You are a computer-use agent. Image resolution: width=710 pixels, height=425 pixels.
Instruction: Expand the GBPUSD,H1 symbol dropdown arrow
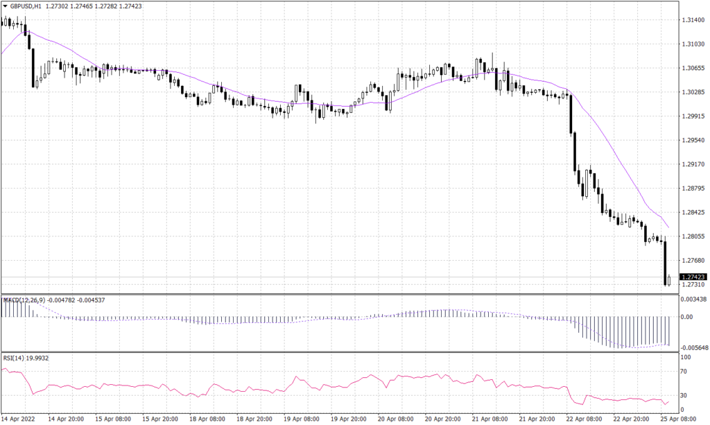pos(6,6)
